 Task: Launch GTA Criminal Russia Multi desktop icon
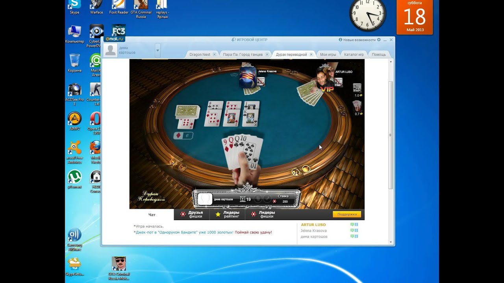[x=119, y=268]
